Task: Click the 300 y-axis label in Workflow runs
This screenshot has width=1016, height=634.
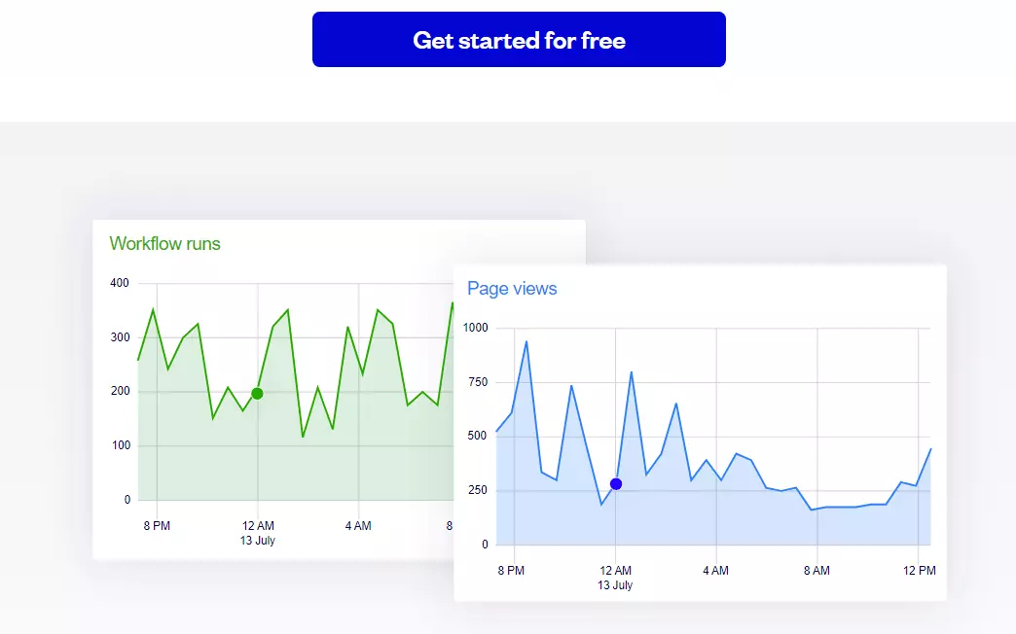Action: pyautogui.click(x=120, y=337)
